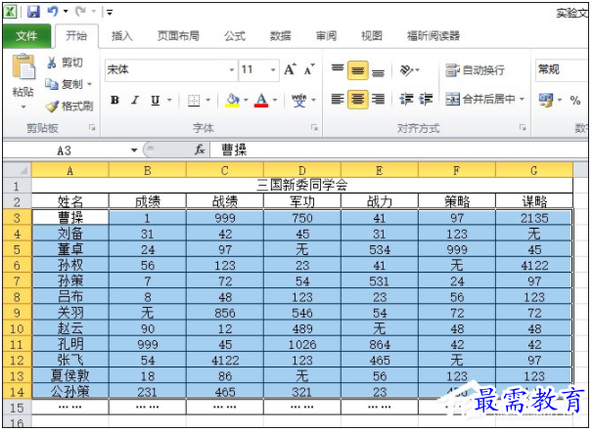593x431 pixels.
Task: Click the Paste clipboard icon
Action: [23, 66]
